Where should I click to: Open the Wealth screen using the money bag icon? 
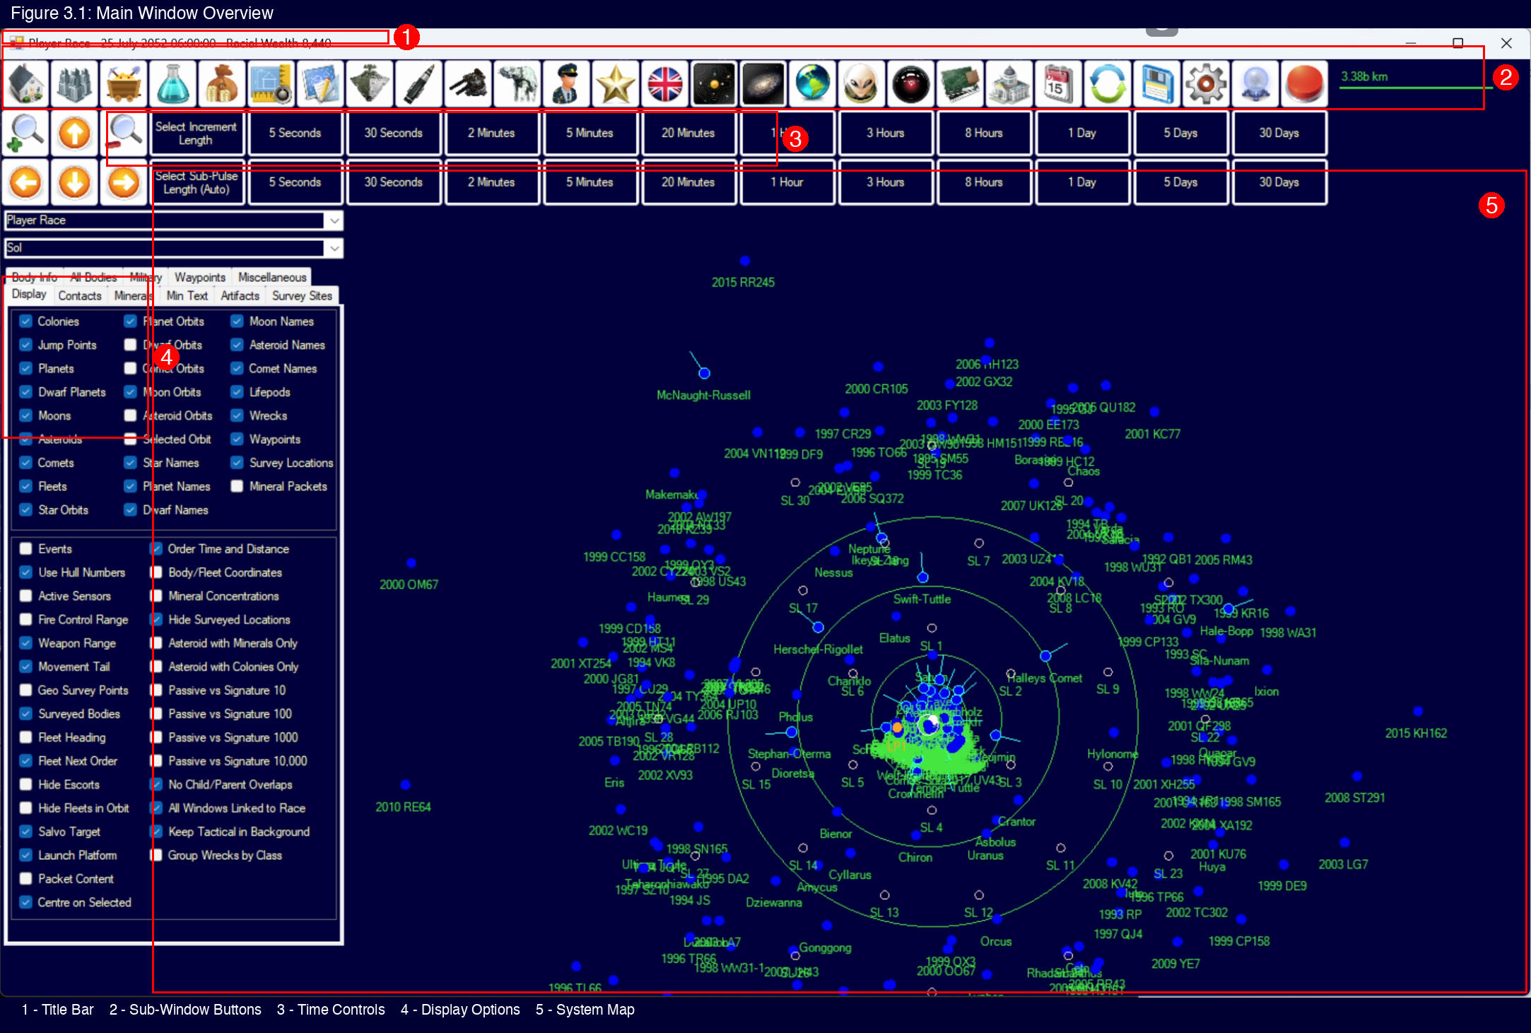pyautogui.click(x=222, y=83)
